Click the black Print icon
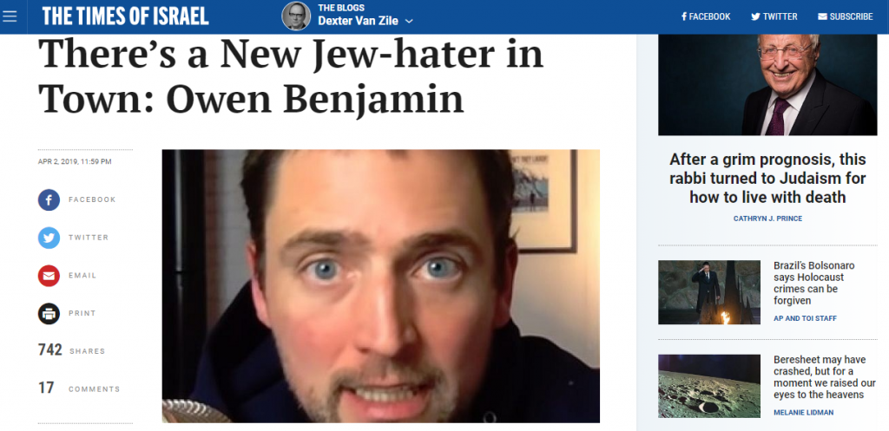889x431 pixels. coord(49,314)
